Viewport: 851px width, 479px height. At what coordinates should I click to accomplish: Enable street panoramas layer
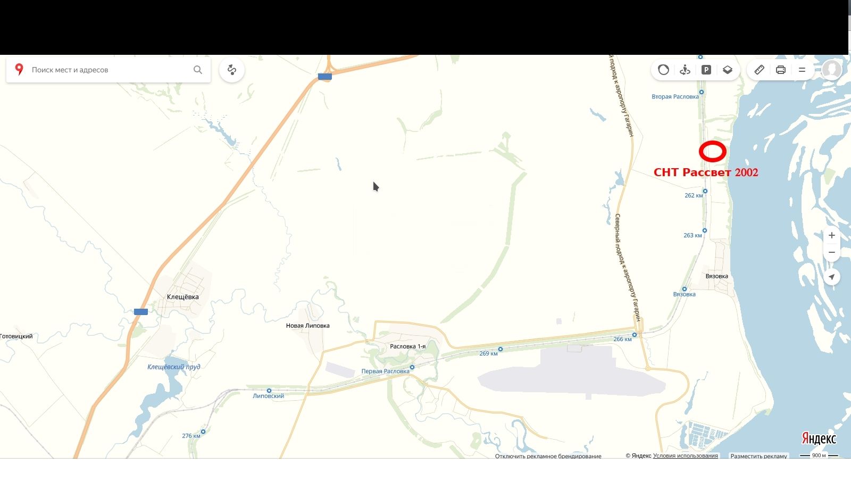[685, 70]
